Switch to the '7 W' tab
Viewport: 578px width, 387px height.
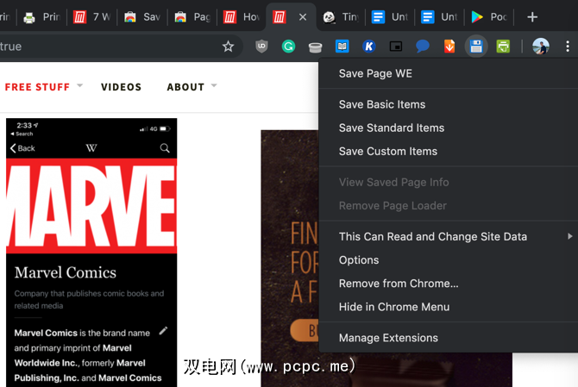click(x=91, y=17)
